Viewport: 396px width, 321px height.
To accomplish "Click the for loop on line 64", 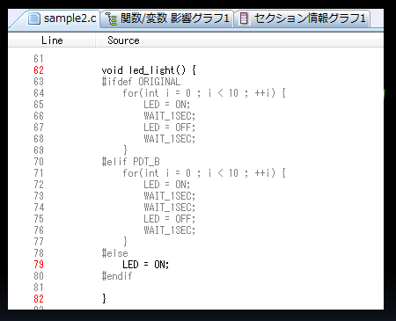I will pyautogui.click(x=204, y=93).
